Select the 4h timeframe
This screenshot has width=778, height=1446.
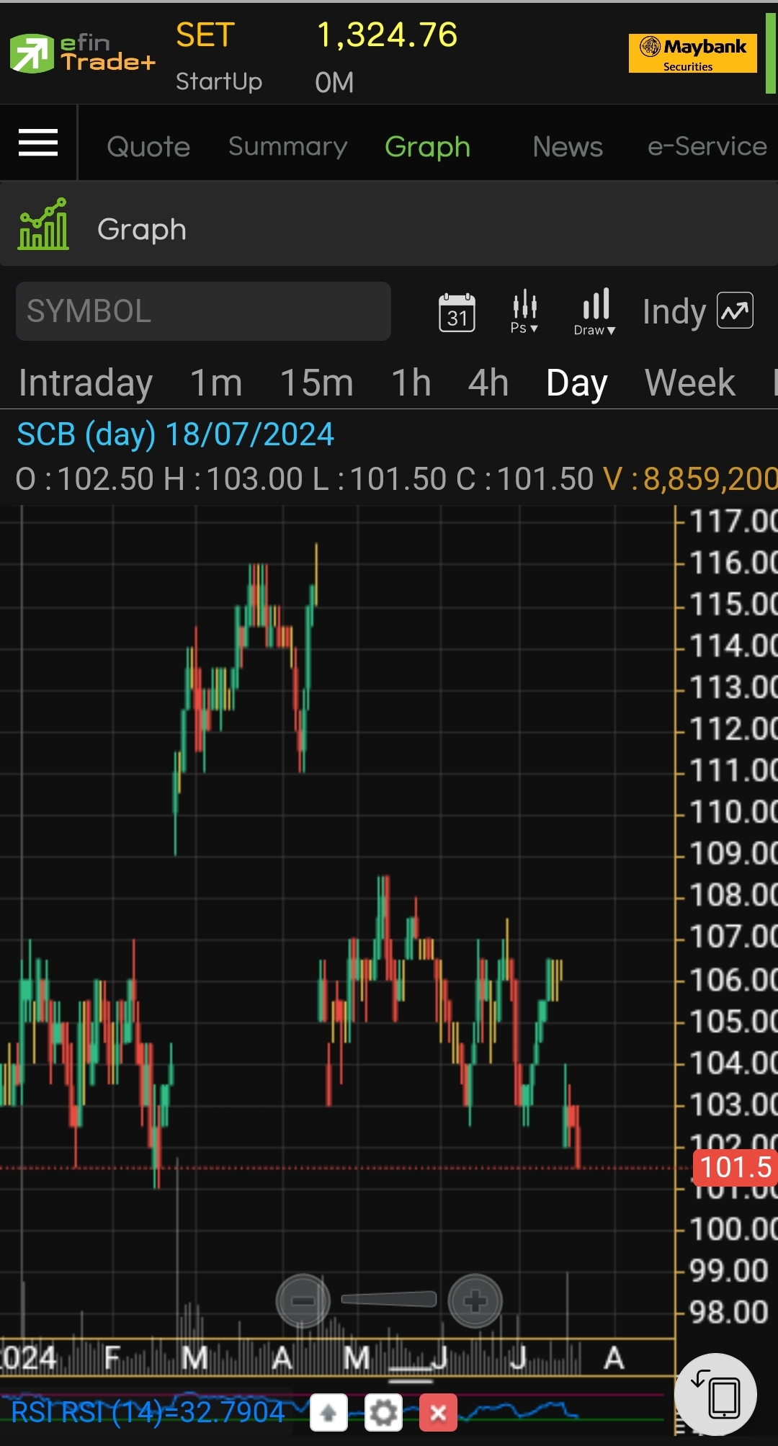pyautogui.click(x=488, y=383)
